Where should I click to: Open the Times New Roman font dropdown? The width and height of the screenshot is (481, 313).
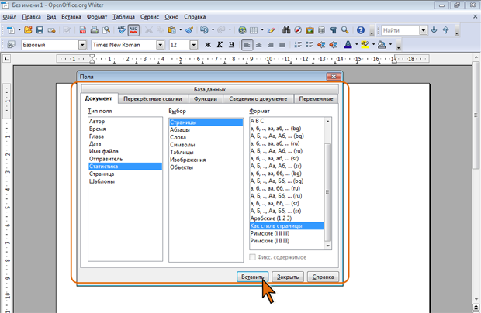[161, 45]
